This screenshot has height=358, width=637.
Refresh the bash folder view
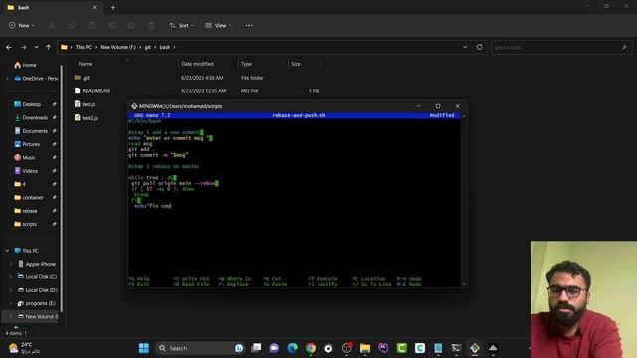pyautogui.click(x=480, y=47)
